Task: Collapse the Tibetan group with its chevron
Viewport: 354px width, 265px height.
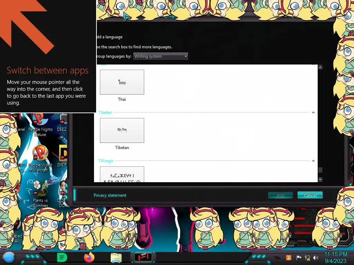Action: [x=313, y=112]
